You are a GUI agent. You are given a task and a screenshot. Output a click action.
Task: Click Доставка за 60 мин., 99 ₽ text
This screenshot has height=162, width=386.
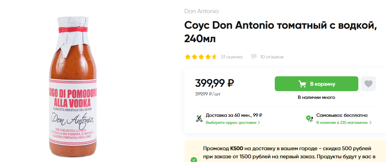234,115
